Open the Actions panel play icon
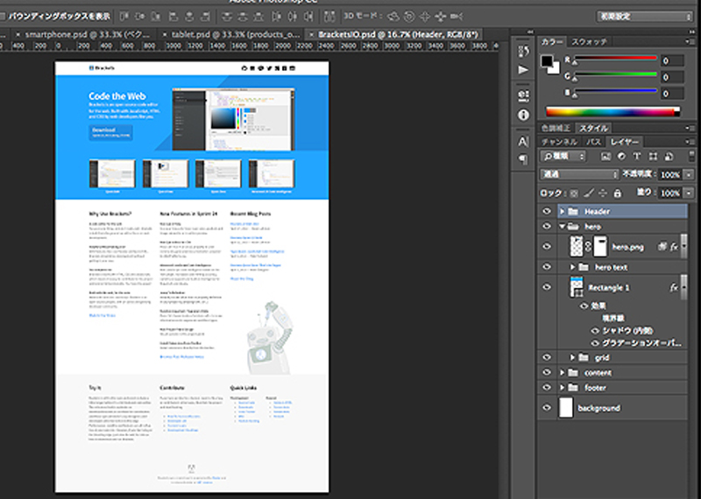 [523, 70]
